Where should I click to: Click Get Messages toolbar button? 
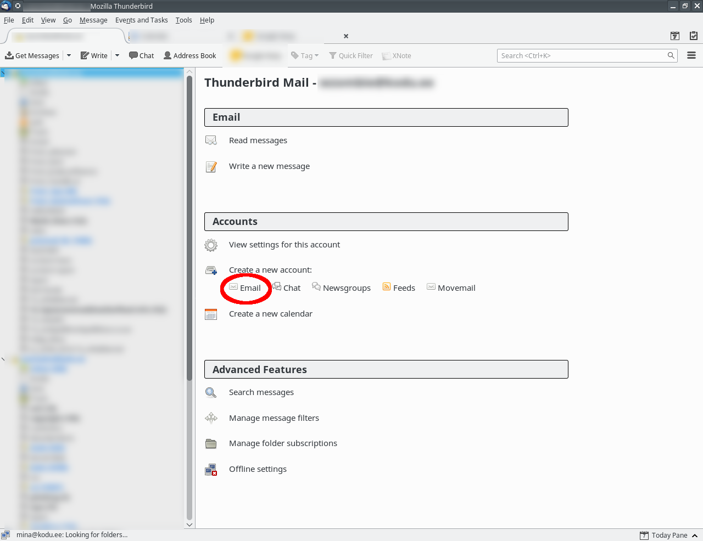click(x=32, y=55)
